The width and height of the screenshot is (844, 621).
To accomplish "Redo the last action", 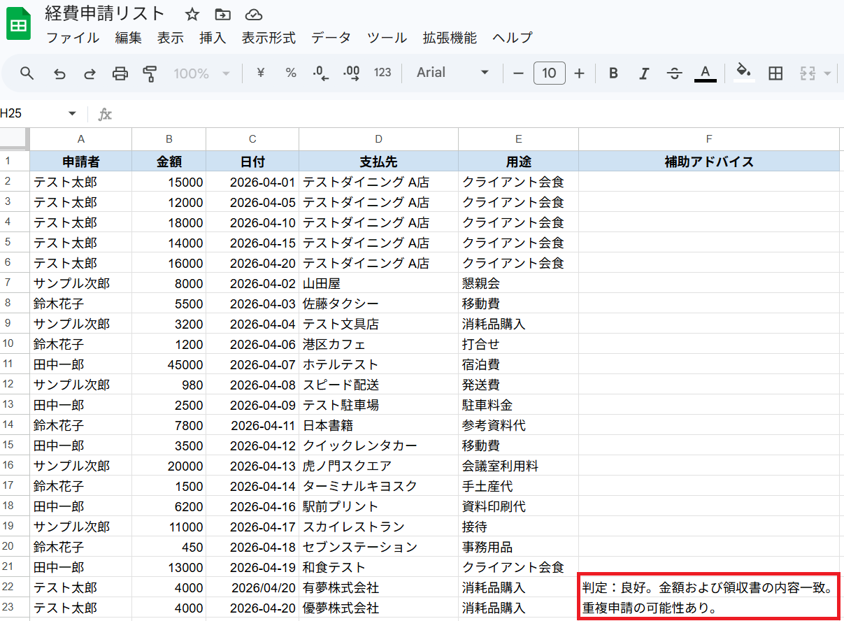I will pos(90,73).
